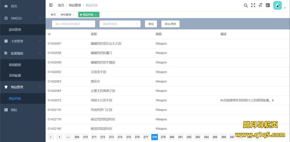This screenshot has height=142, width=290.
Task: Open the language switch icon
Action: click(x=268, y=5)
